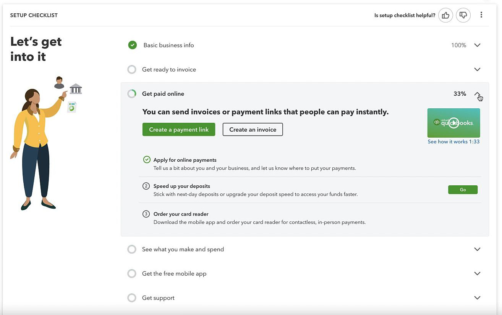This screenshot has width=502, height=315.
Task: Collapse the Get paid online section
Action: click(477, 94)
